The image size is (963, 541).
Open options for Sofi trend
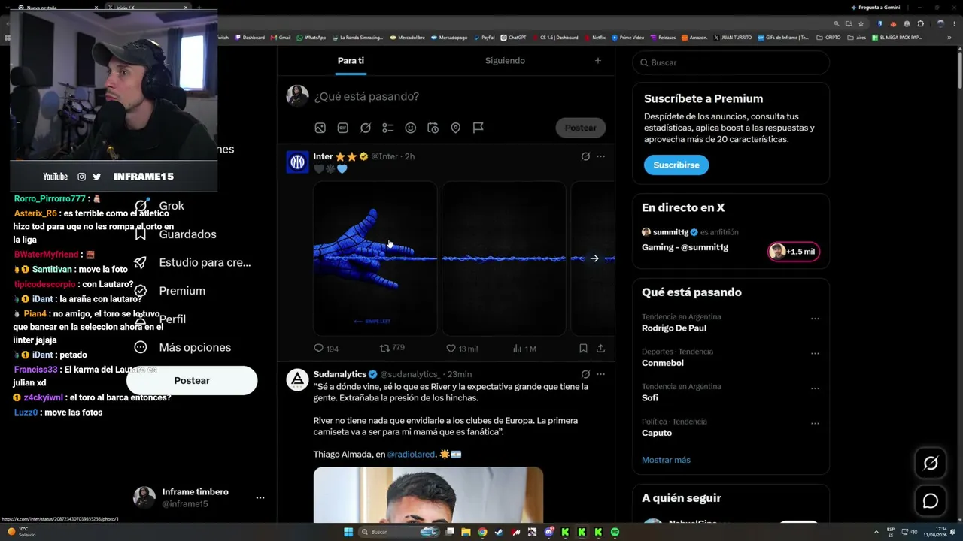[815, 388]
